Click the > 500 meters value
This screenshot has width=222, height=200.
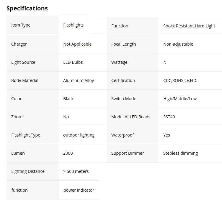(76, 171)
